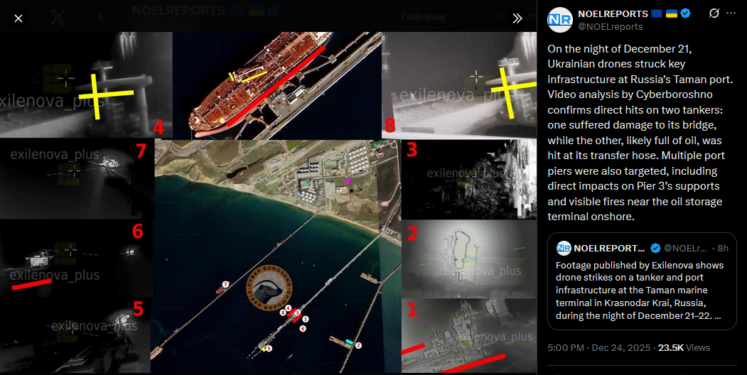This screenshot has width=747, height=375.
Task: Click the main Taman port collage image
Action: [268, 202]
